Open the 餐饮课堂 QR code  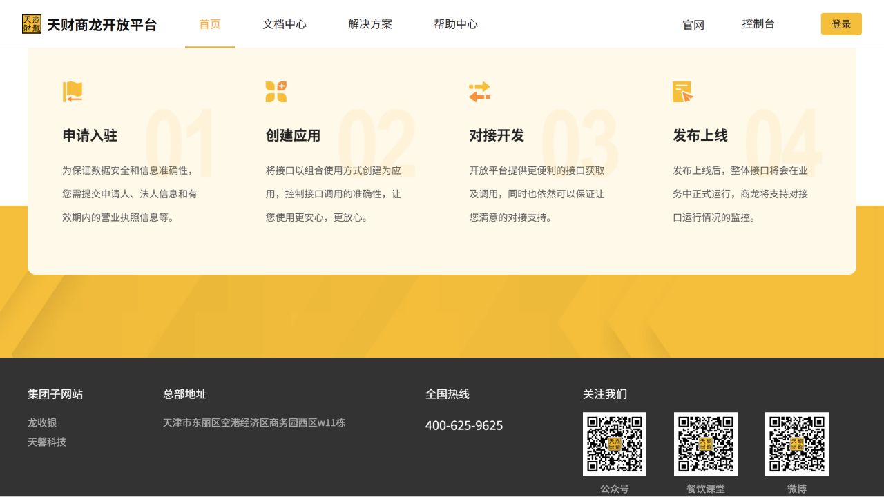(x=706, y=444)
